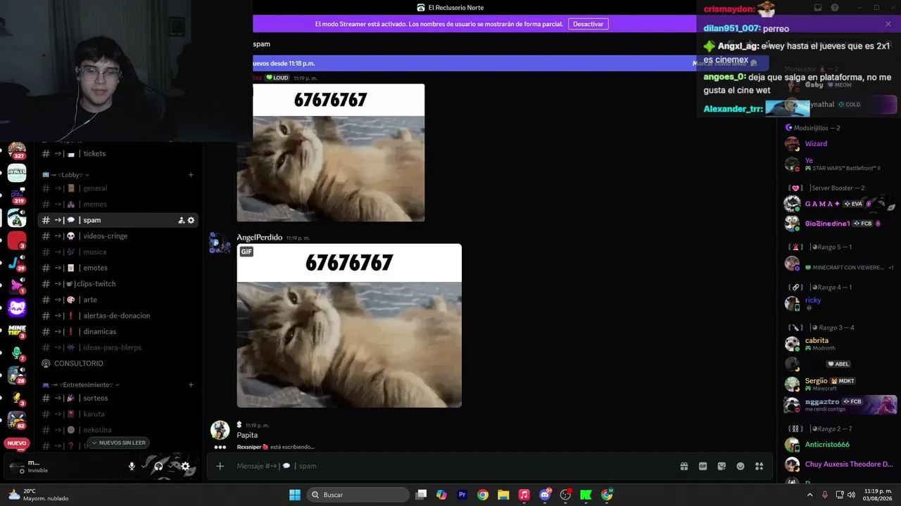901x506 pixels.
Task: Open the first cat 67676767 GIF
Action: (331, 153)
